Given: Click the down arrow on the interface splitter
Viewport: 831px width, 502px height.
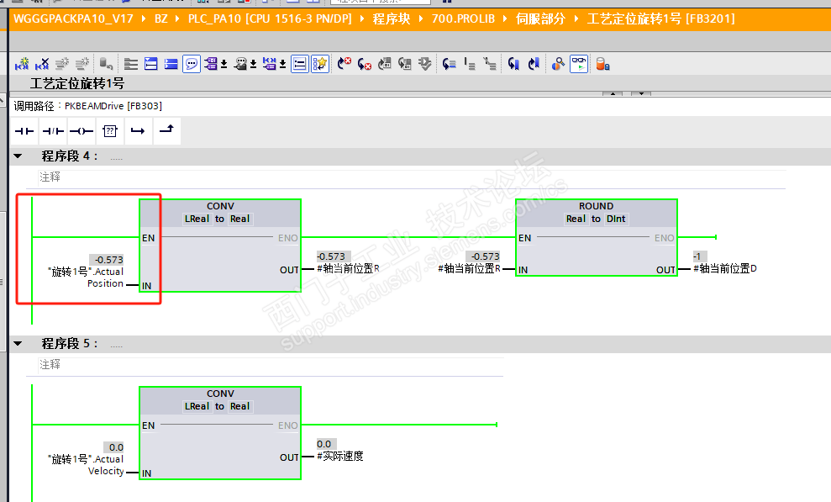Looking at the screenshot, I should click(x=641, y=94).
